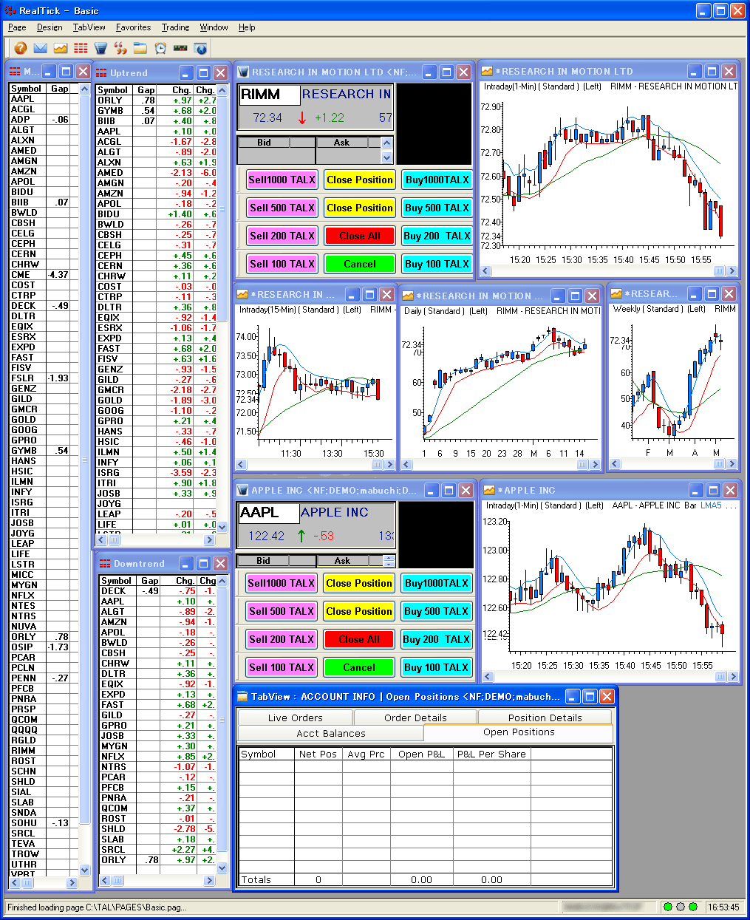
Task: Click the last green status light
Action: click(692, 907)
